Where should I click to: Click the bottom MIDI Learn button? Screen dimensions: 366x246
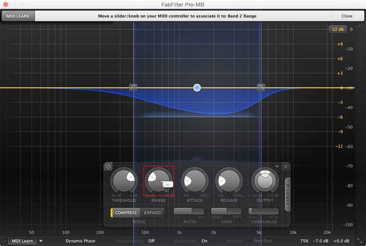click(x=22, y=241)
